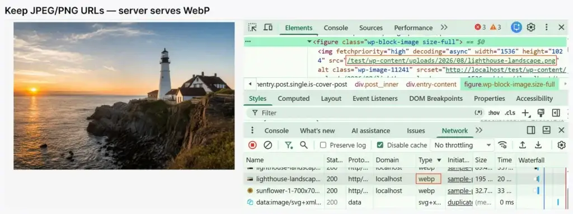
Task: Open the DevTools three-dot customize menu
Action: pos(546,27)
